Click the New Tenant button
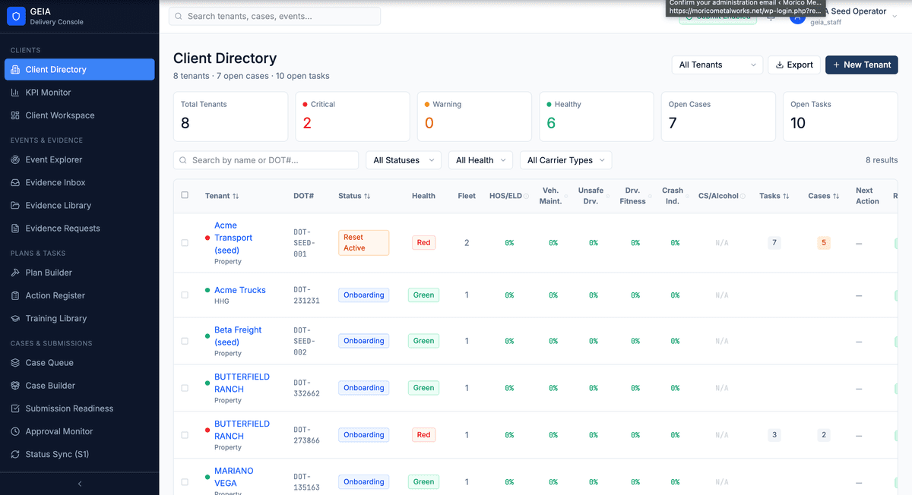912x495 pixels. [x=862, y=65]
